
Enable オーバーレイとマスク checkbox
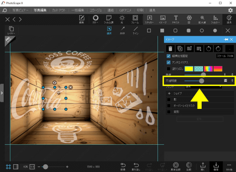169,106
